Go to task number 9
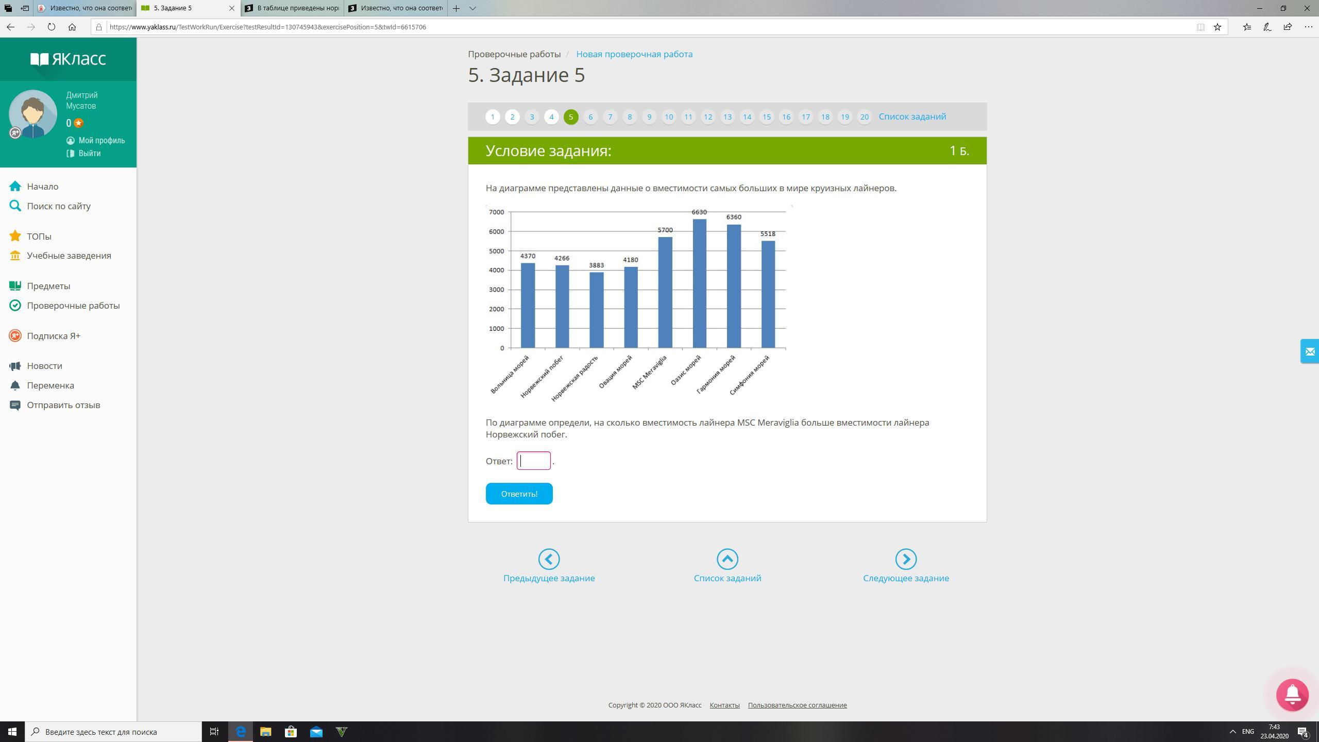1319x742 pixels. click(x=649, y=117)
